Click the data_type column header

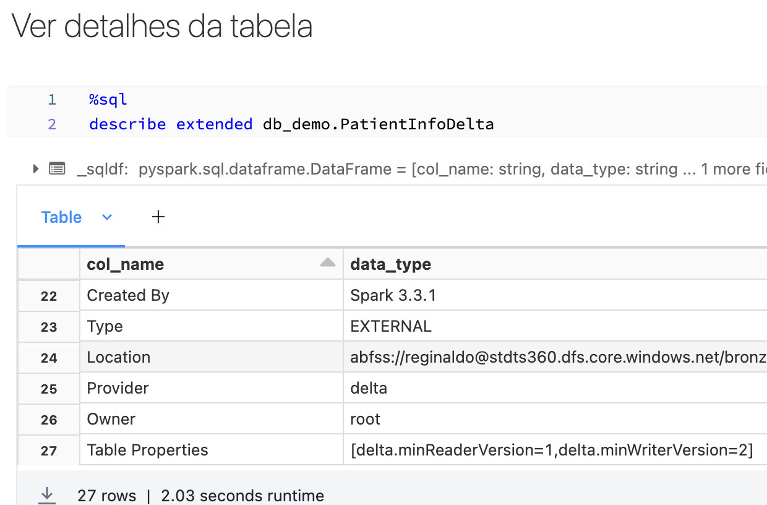point(555,264)
